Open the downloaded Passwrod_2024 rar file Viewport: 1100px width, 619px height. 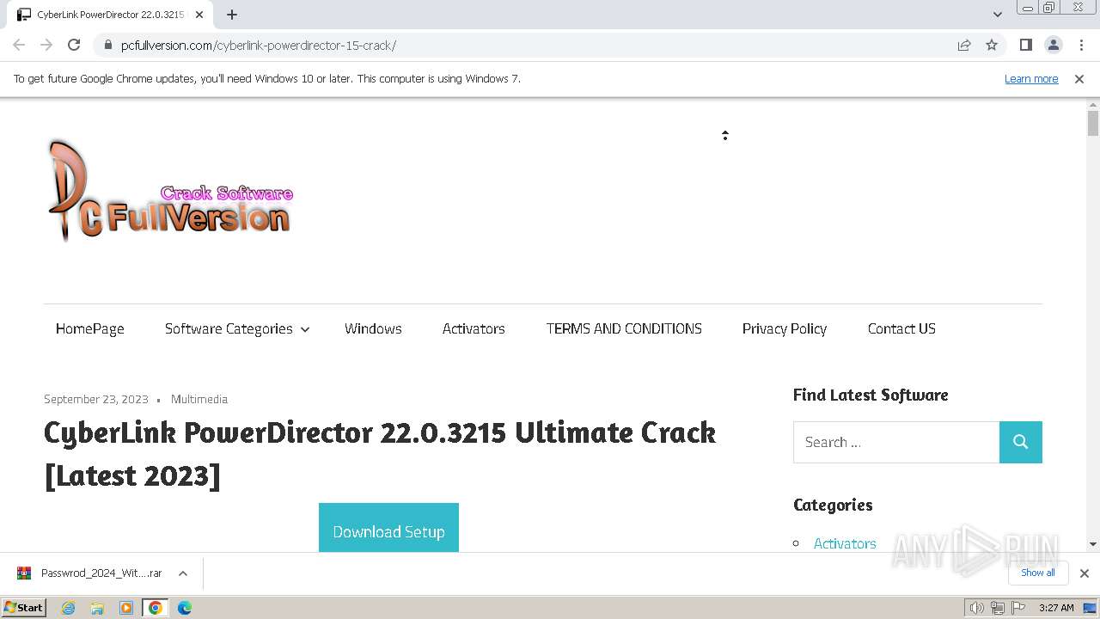click(90, 573)
